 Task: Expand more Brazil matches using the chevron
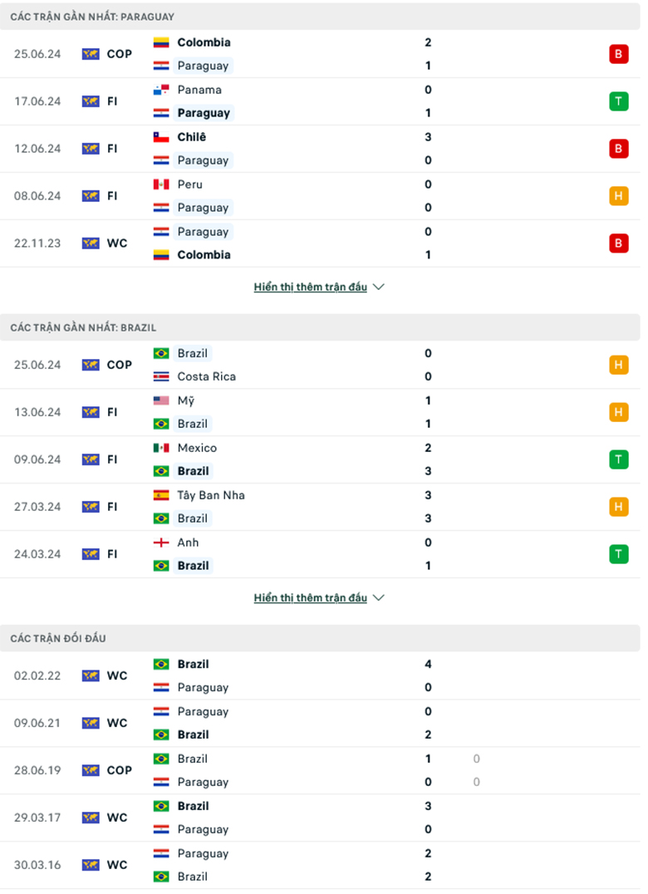(x=379, y=597)
